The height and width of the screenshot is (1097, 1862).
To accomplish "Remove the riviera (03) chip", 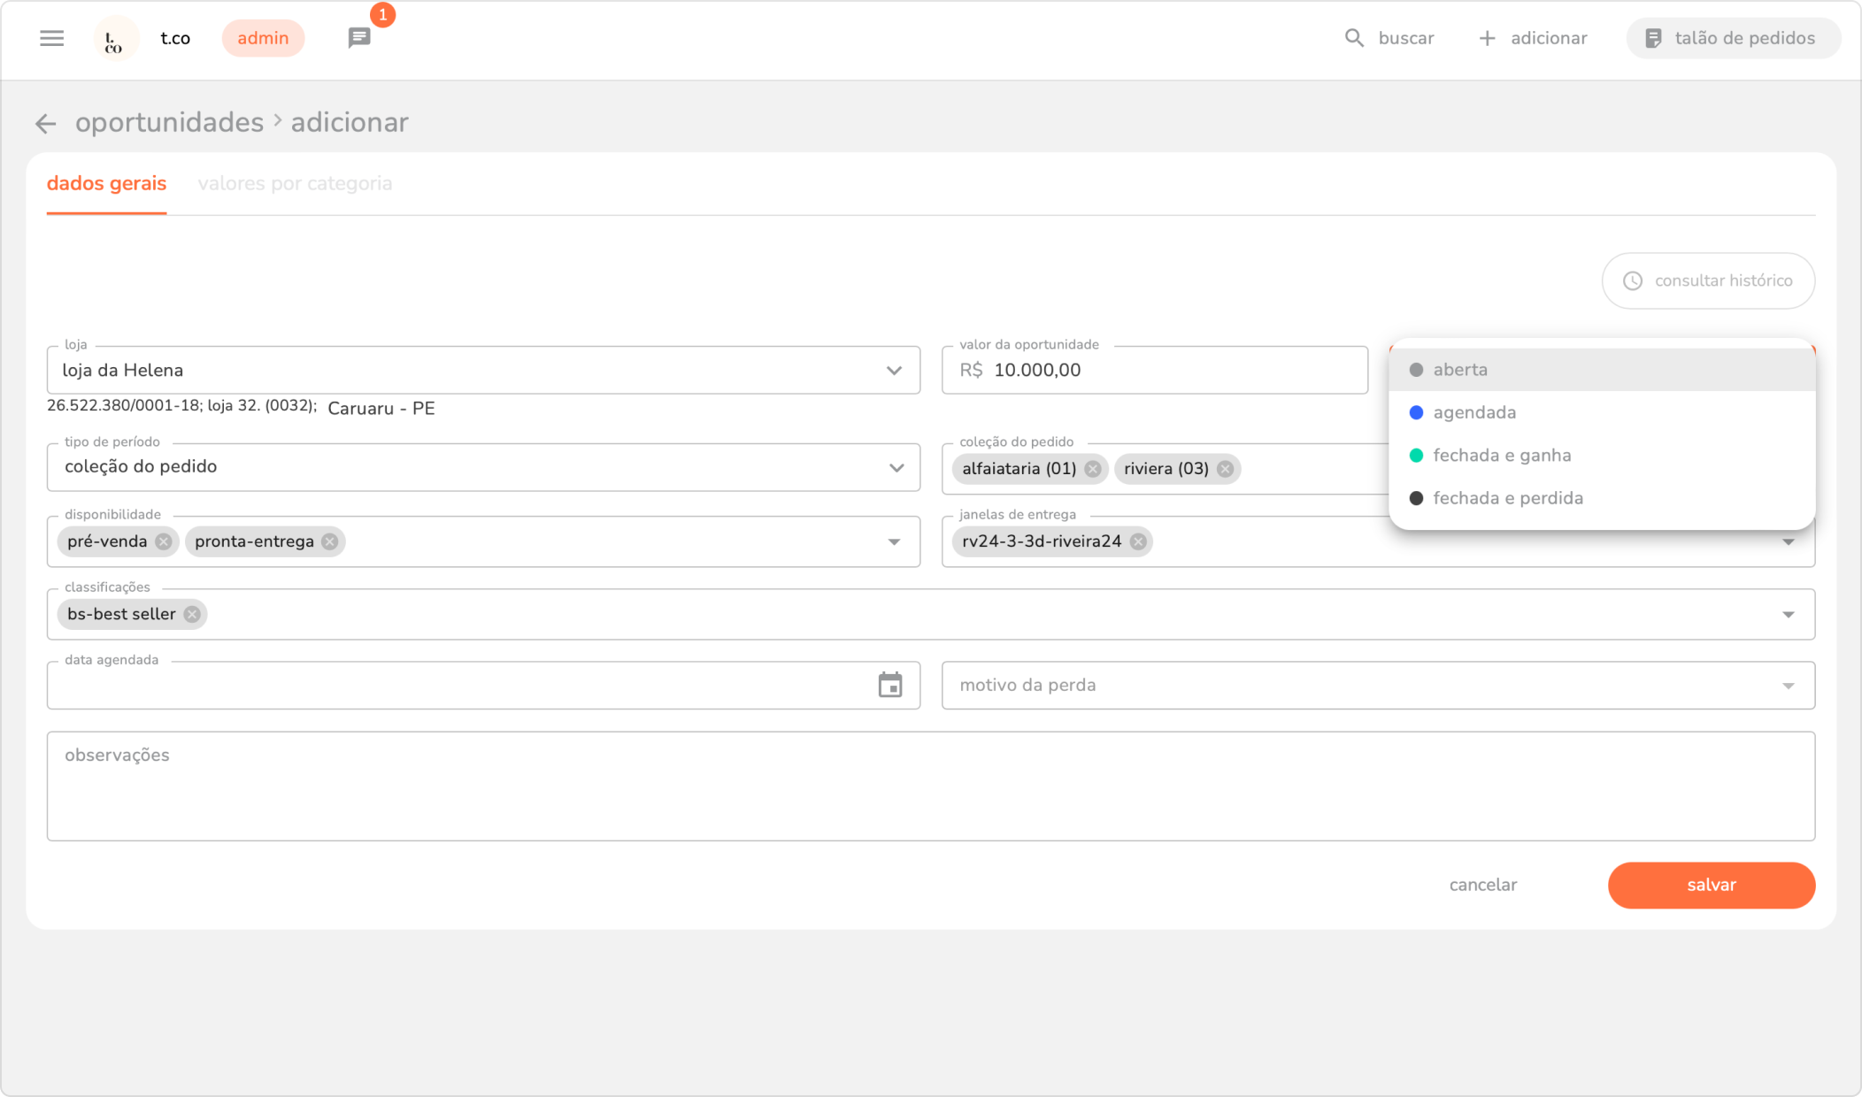I will click(1225, 469).
